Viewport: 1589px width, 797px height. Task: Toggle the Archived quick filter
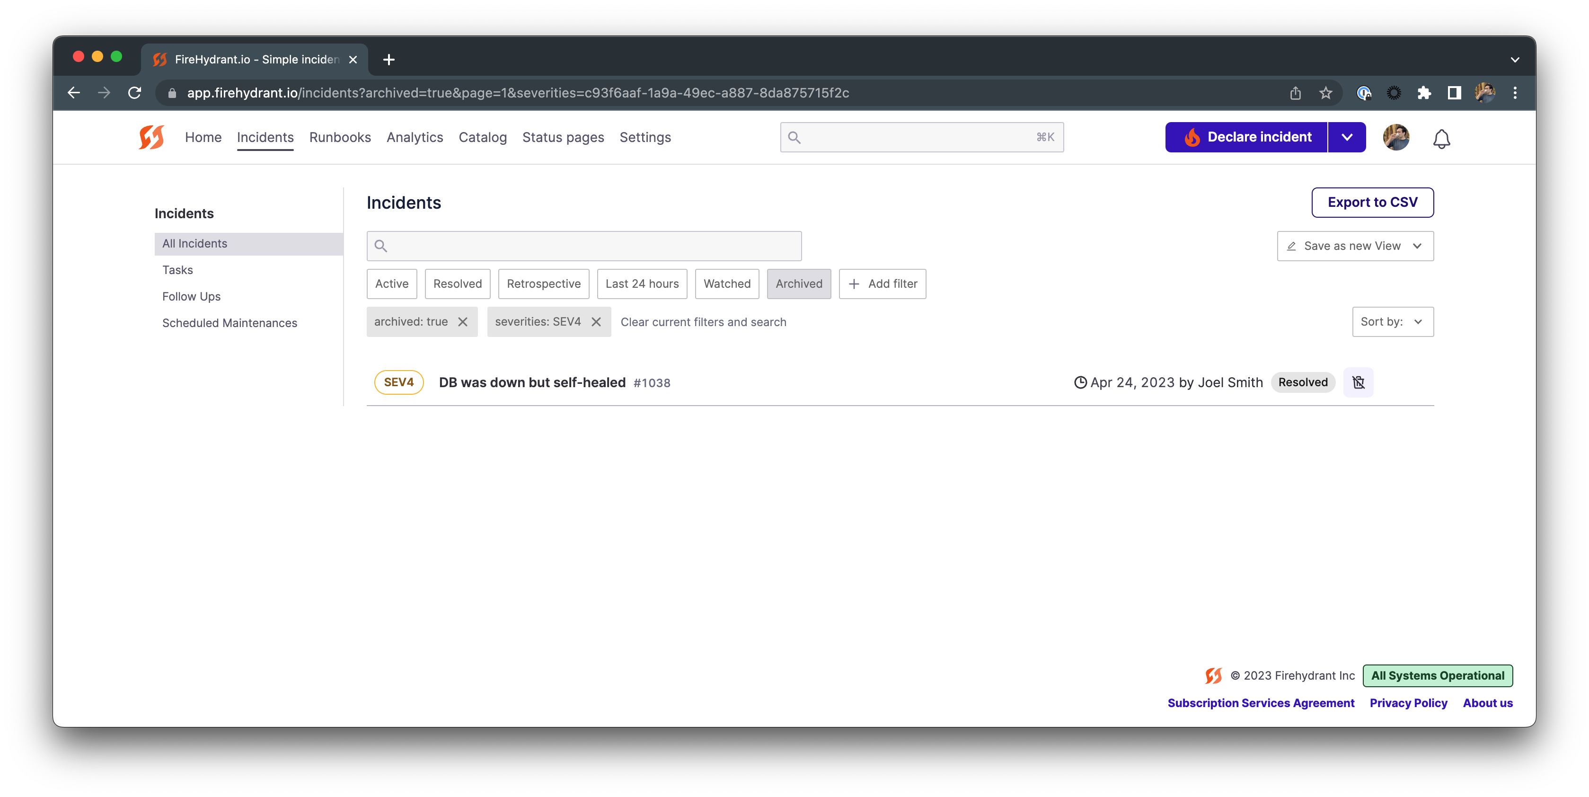[798, 284]
